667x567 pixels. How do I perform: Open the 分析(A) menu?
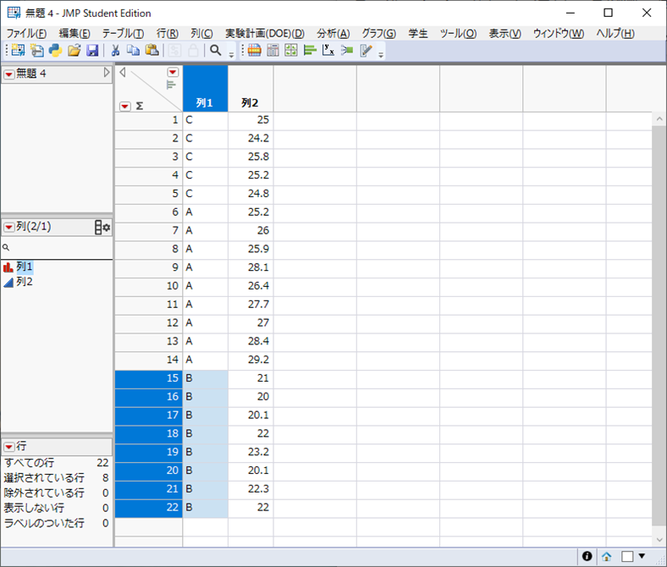[333, 33]
